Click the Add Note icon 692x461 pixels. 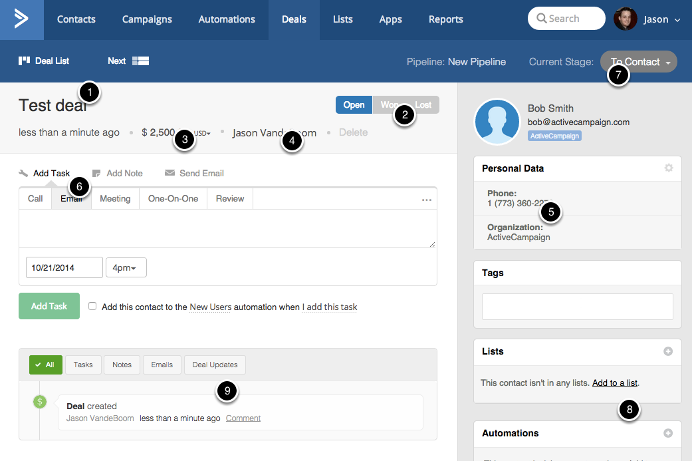pyautogui.click(x=96, y=173)
